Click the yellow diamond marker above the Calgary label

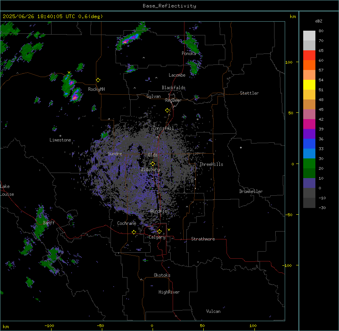[x=159, y=232]
